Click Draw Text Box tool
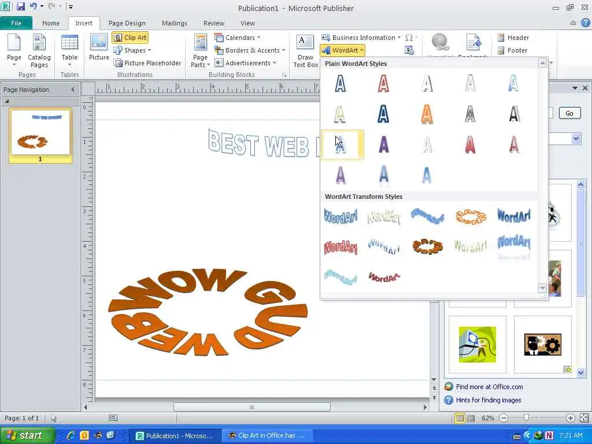This screenshot has width=592, height=444. (305, 51)
